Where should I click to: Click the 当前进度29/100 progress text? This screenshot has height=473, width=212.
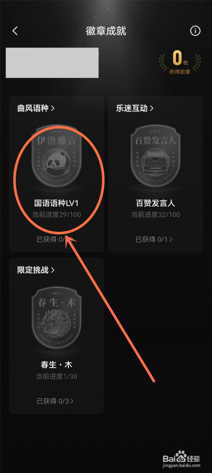click(x=57, y=215)
